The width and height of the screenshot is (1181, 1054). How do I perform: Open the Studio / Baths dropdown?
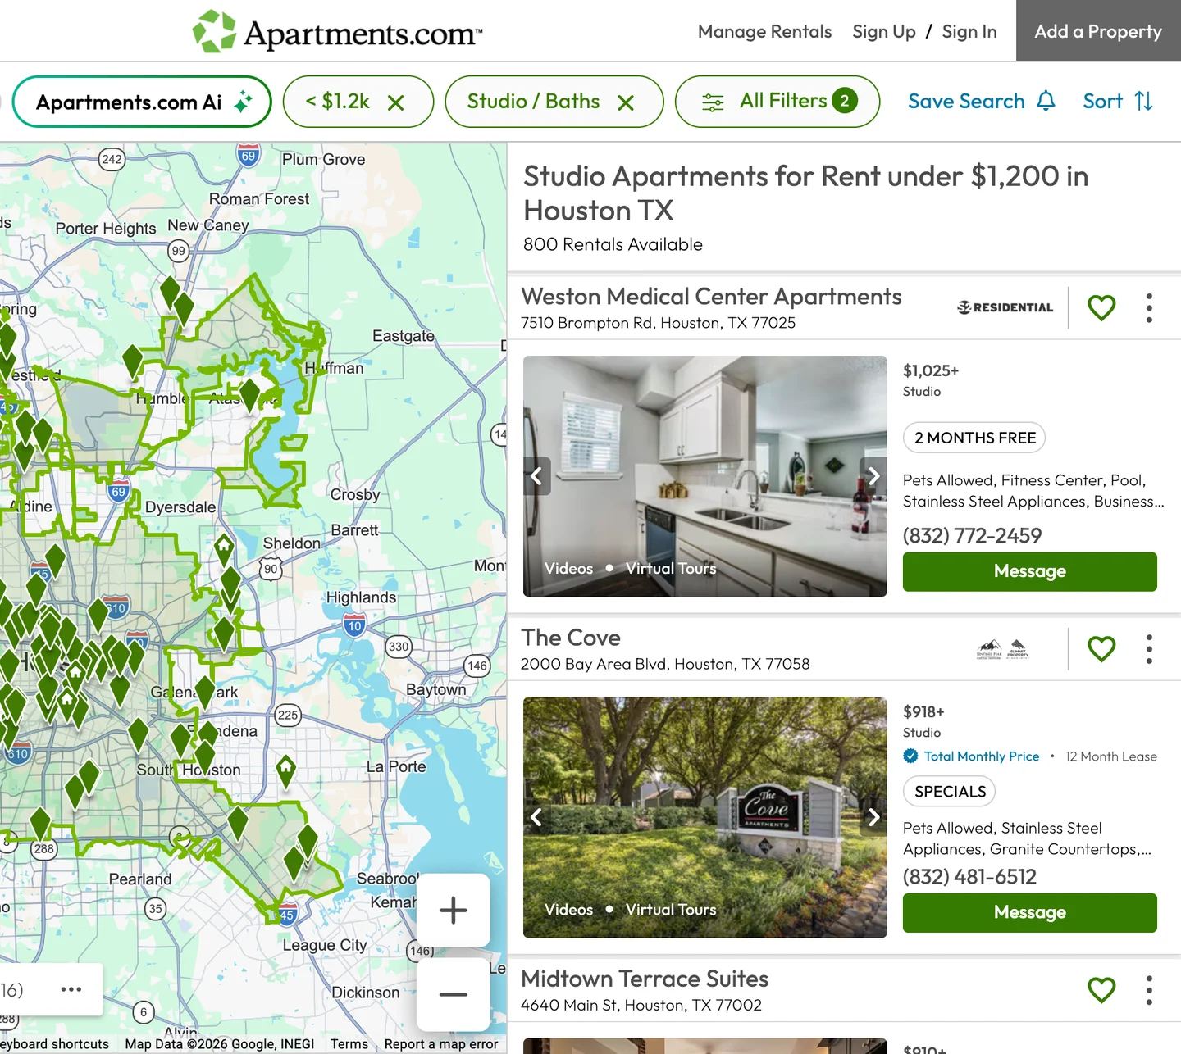(533, 102)
